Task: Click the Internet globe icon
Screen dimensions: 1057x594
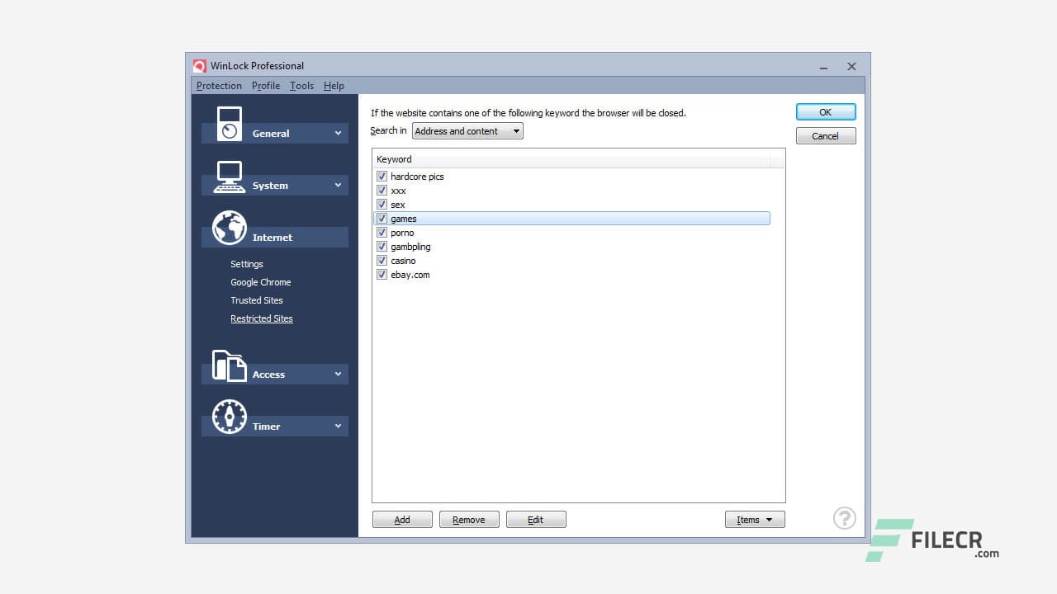Action: (230, 228)
